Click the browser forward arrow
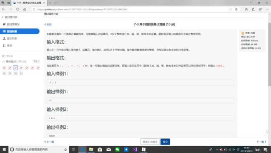The image size is (271, 153). [x=10, y=9]
